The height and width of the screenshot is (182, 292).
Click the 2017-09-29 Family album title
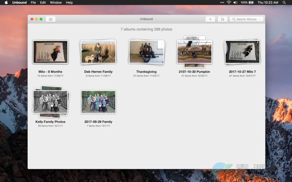coord(98,122)
